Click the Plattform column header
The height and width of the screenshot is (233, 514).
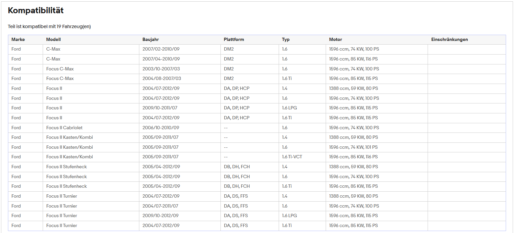234,40
